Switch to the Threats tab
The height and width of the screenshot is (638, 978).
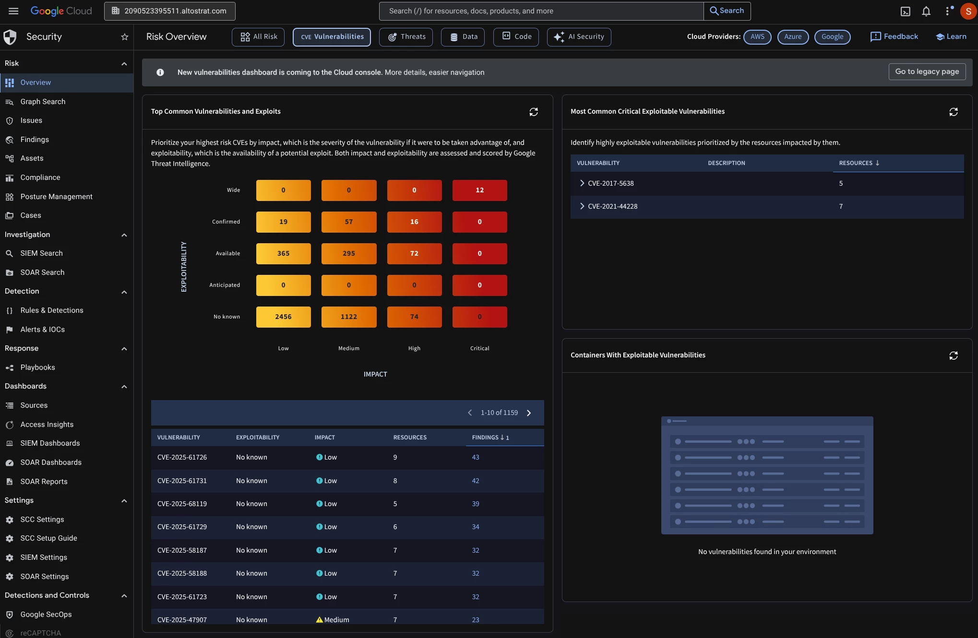(x=406, y=37)
